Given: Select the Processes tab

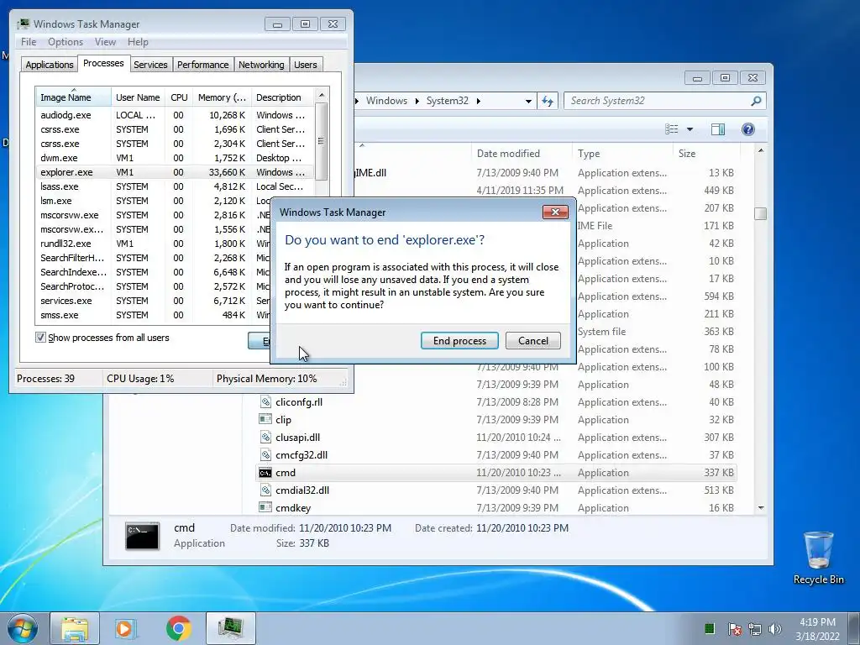Looking at the screenshot, I should (103, 64).
